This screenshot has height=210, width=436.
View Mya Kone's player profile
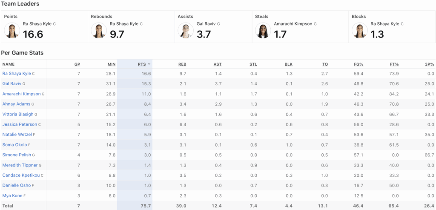(12, 196)
